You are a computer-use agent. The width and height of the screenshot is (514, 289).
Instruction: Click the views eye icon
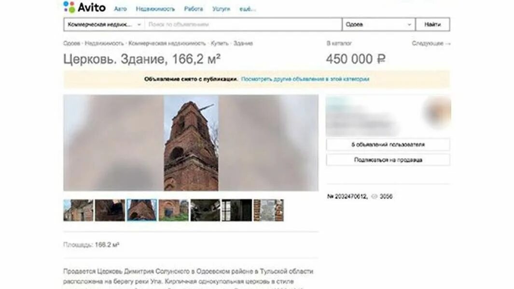point(374,197)
